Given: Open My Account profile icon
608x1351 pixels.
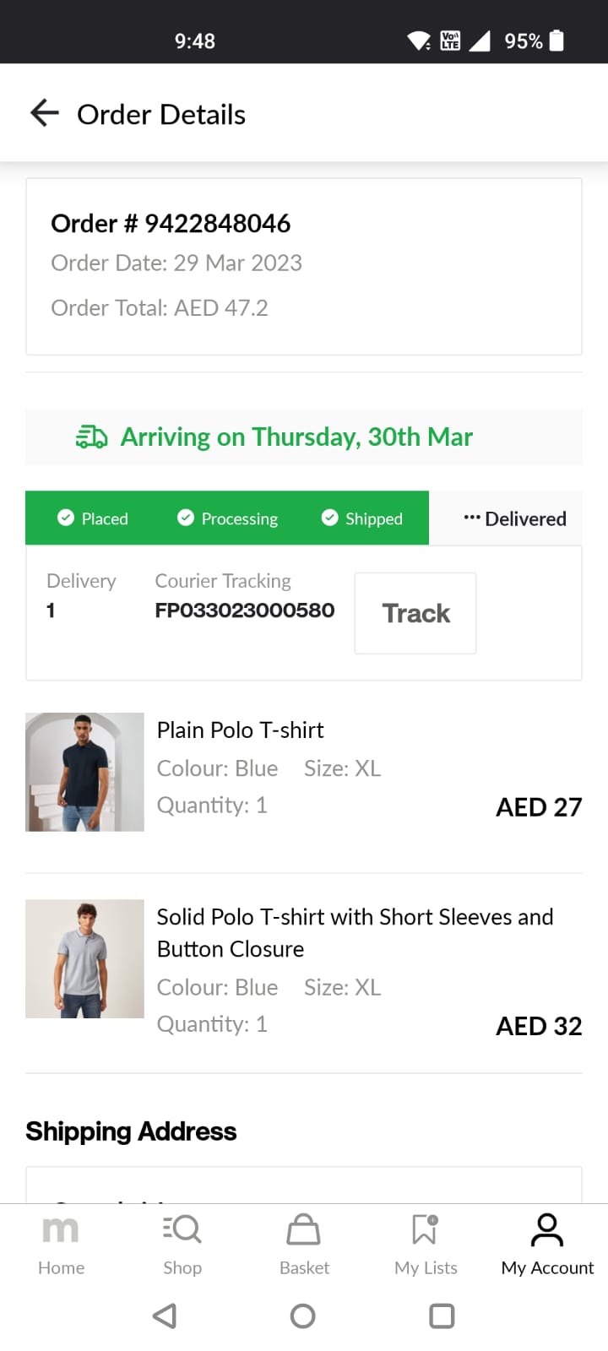Looking at the screenshot, I should pyautogui.click(x=547, y=1229).
